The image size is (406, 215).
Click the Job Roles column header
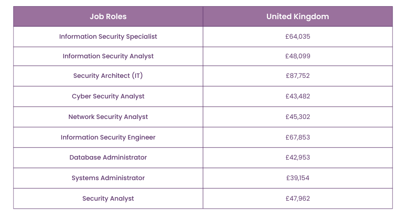pos(108,17)
